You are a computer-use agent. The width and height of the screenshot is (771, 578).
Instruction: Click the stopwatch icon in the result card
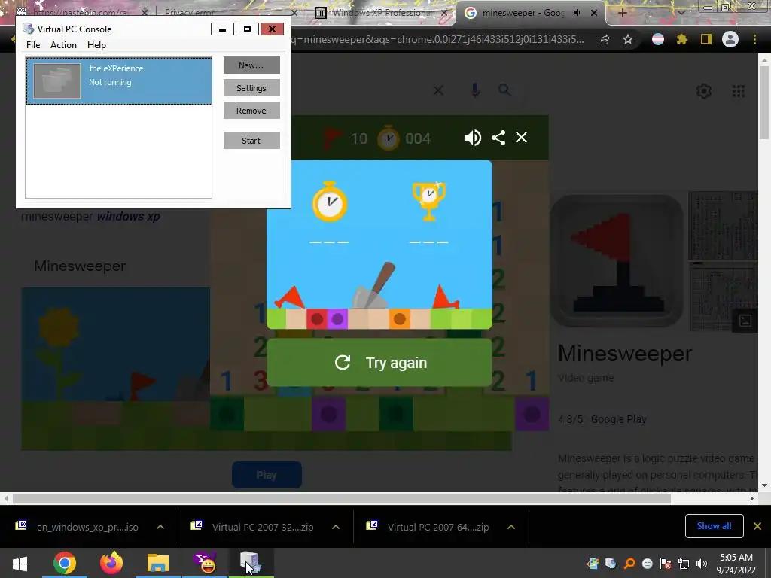[330, 201]
